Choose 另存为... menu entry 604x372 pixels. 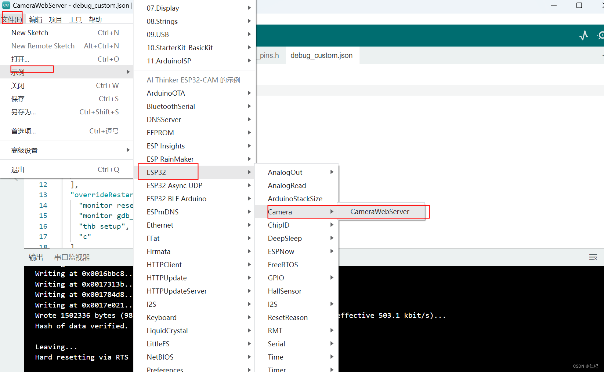pyautogui.click(x=66, y=112)
